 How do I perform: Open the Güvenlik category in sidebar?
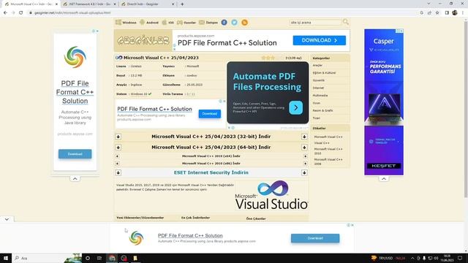pyautogui.click(x=319, y=80)
